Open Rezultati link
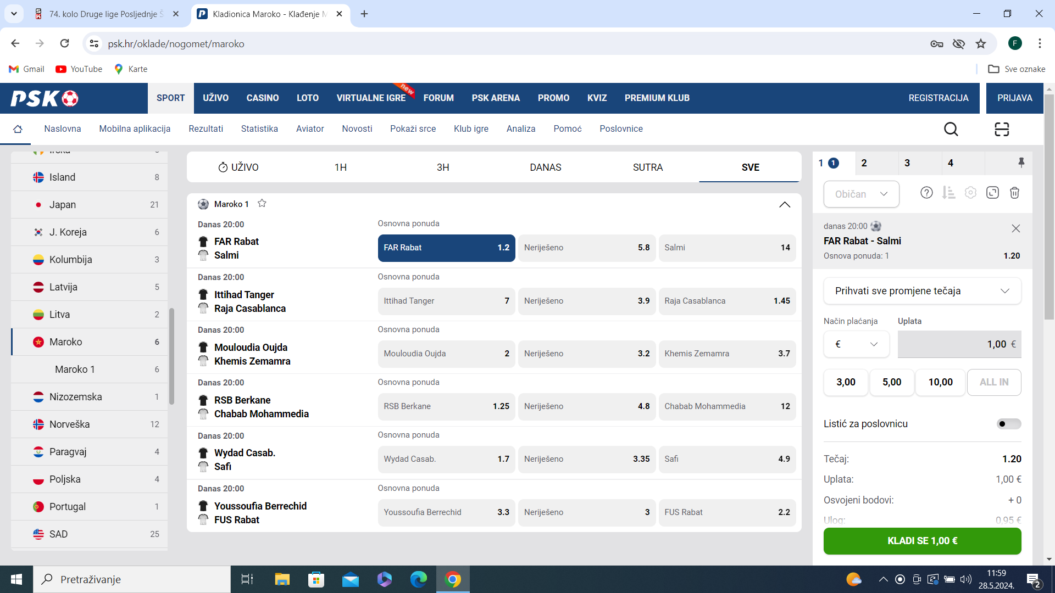 (x=206, y=129)
